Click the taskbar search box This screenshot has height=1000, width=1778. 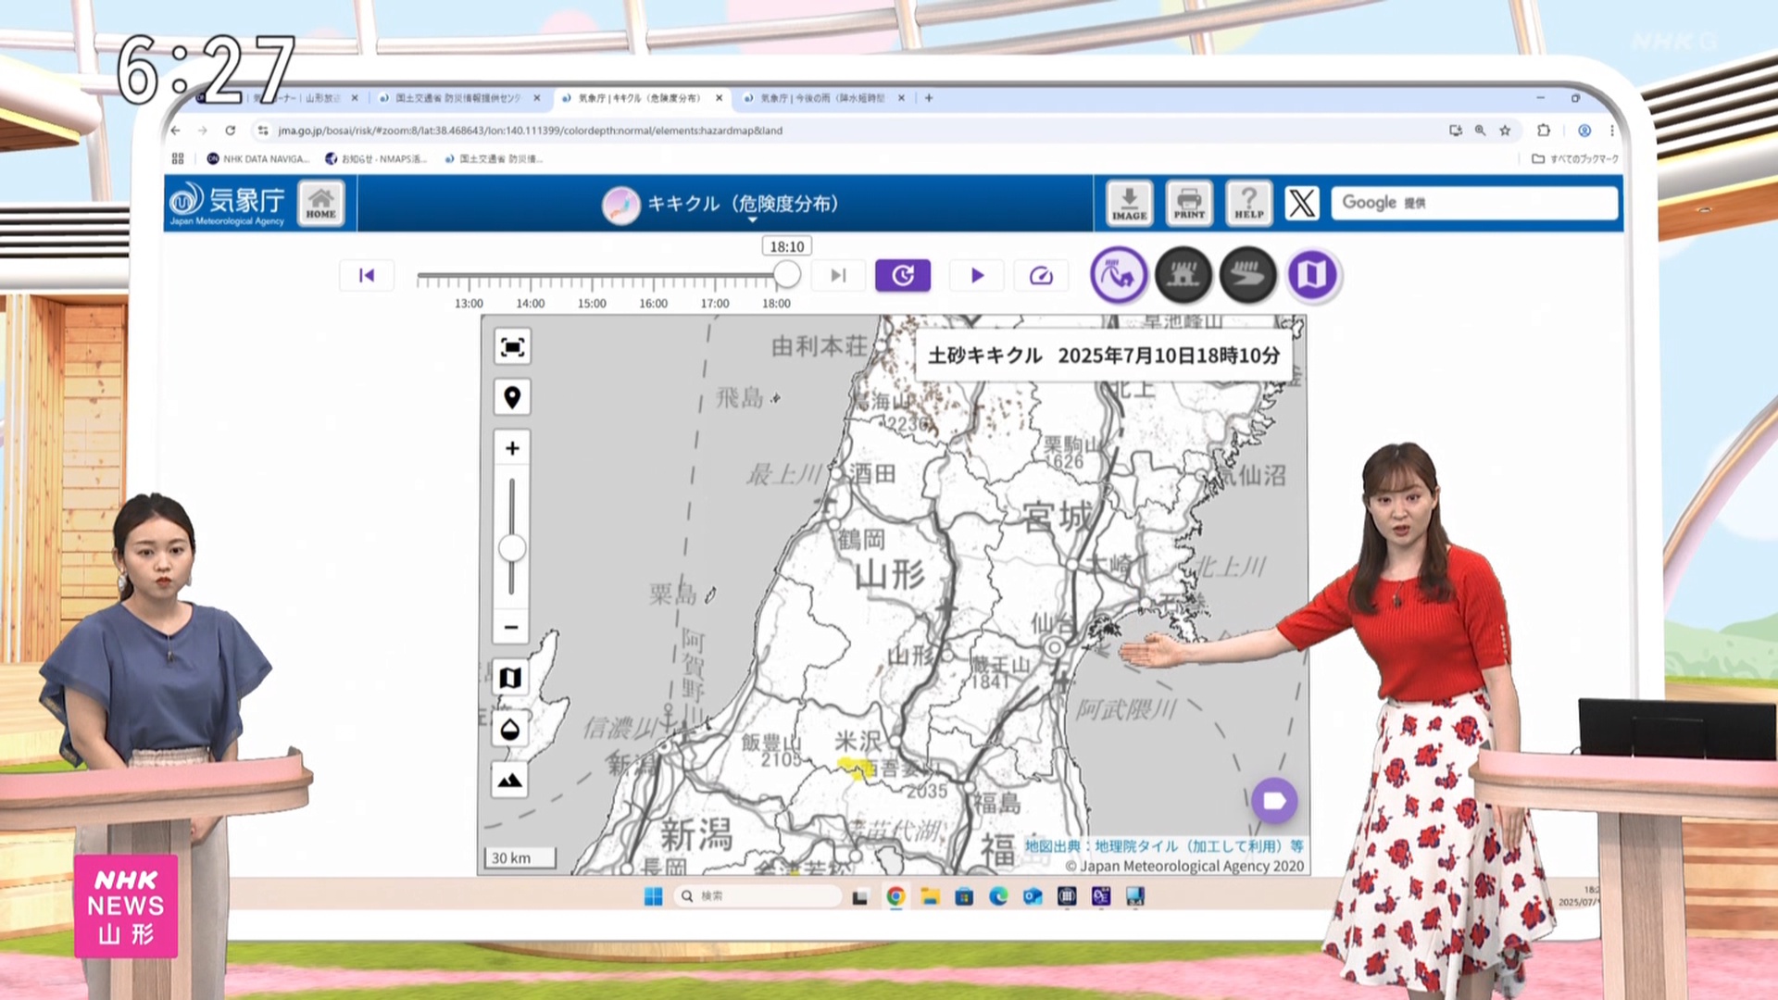click(x=758, y=896)
